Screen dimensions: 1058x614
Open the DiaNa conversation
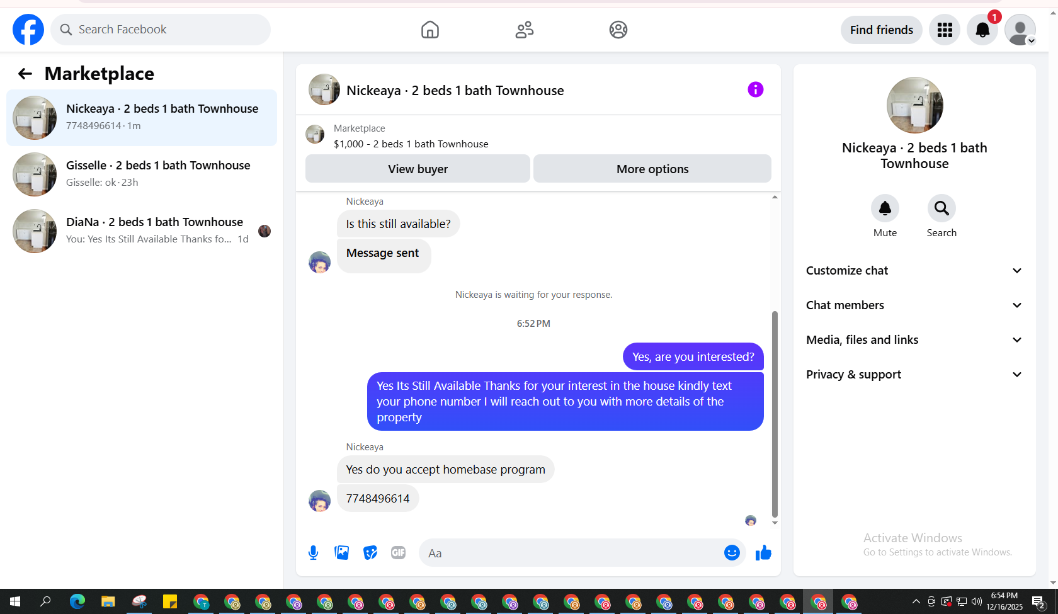tap(142, 231)
